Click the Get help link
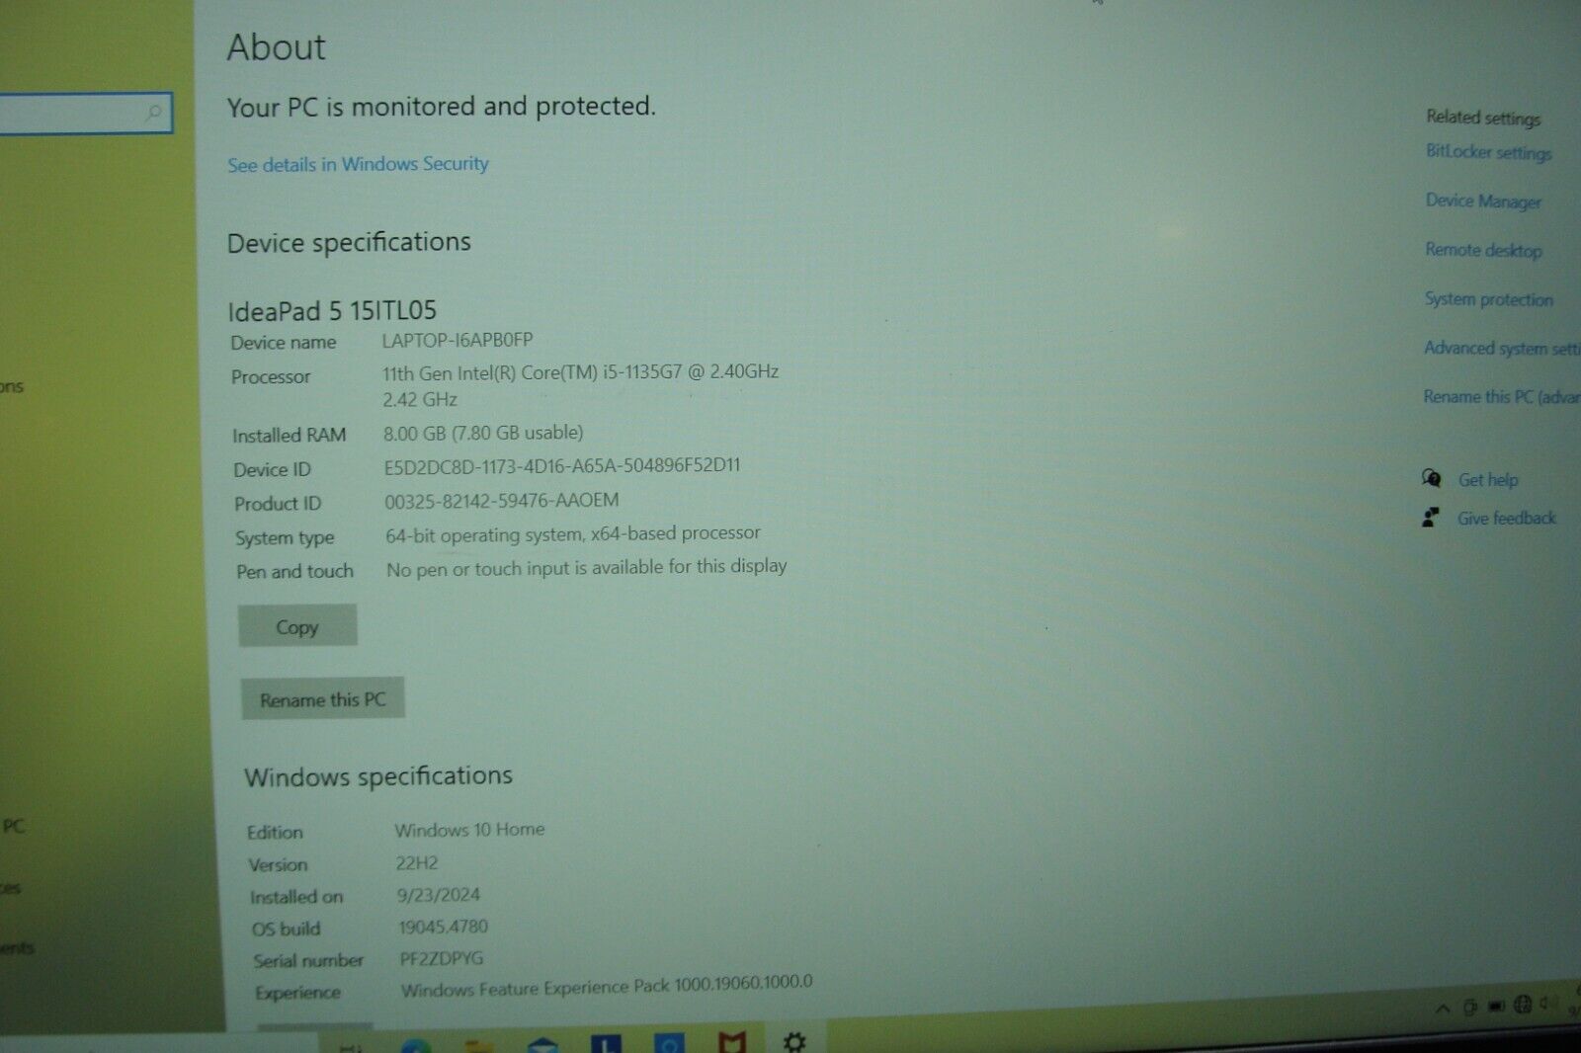The height and width of the screenshot is (1053, 1581). tap(1488, 479)
